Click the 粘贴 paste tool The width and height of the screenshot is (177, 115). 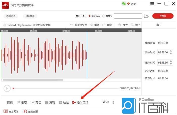point(64,102)
